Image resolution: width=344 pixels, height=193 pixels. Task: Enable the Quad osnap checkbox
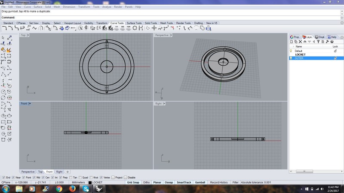tap(80, 178)
